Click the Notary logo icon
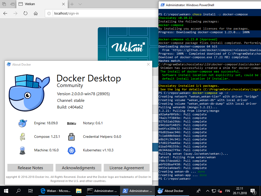This screenshot has width=261, height=196. click(x=71, y=123)
